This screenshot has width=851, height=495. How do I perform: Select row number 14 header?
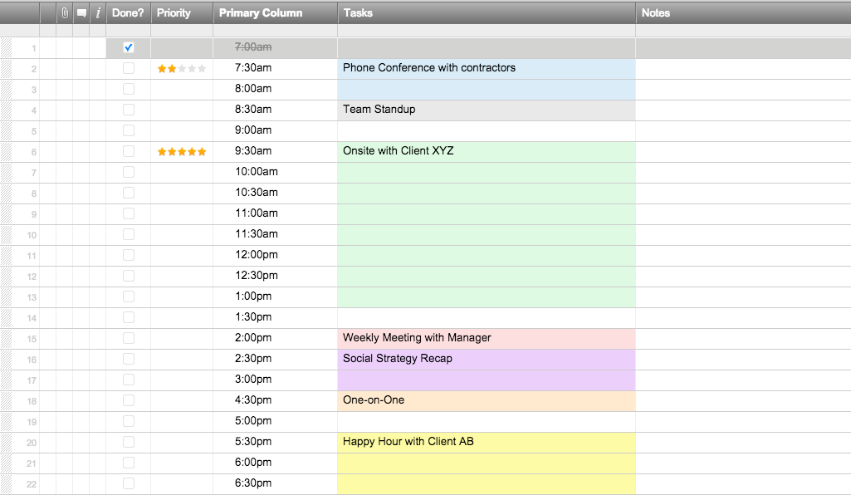(x=32, y=318)
